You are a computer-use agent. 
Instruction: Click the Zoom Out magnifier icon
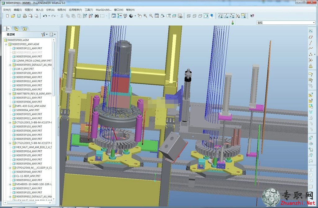pos(151,16)
